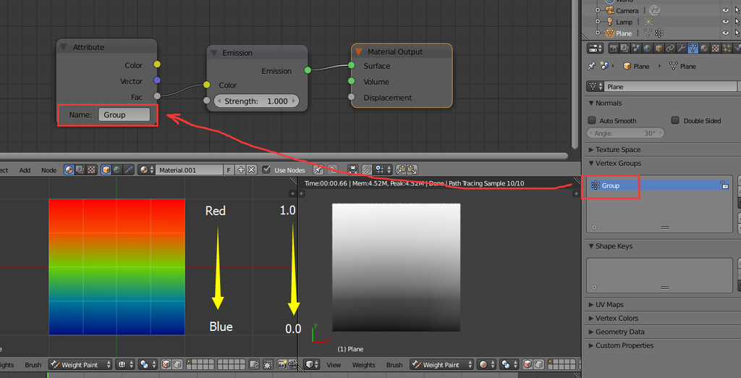Open Weight Paint mode dropdown in render viewport

[442, 365]
